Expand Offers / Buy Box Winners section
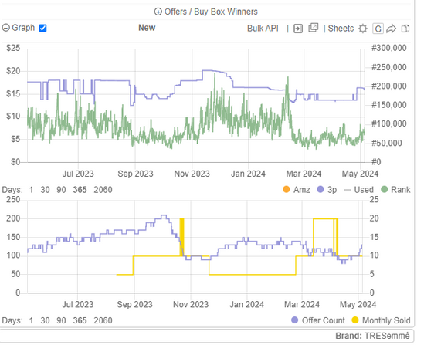Screen dimensions: 424x345 [x=205, y=12]
